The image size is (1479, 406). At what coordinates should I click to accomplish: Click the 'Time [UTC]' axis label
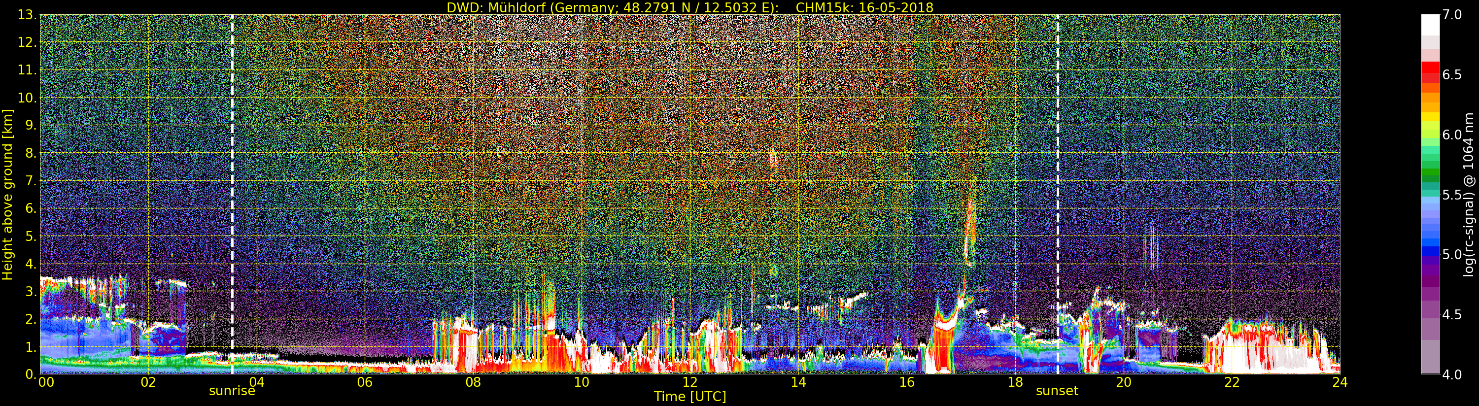coord(690,397)
